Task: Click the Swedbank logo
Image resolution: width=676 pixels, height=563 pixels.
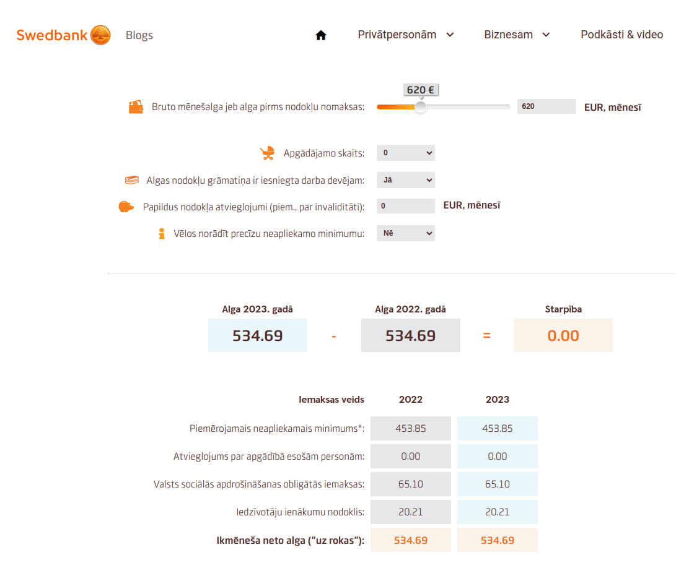Action: (63, 35)
